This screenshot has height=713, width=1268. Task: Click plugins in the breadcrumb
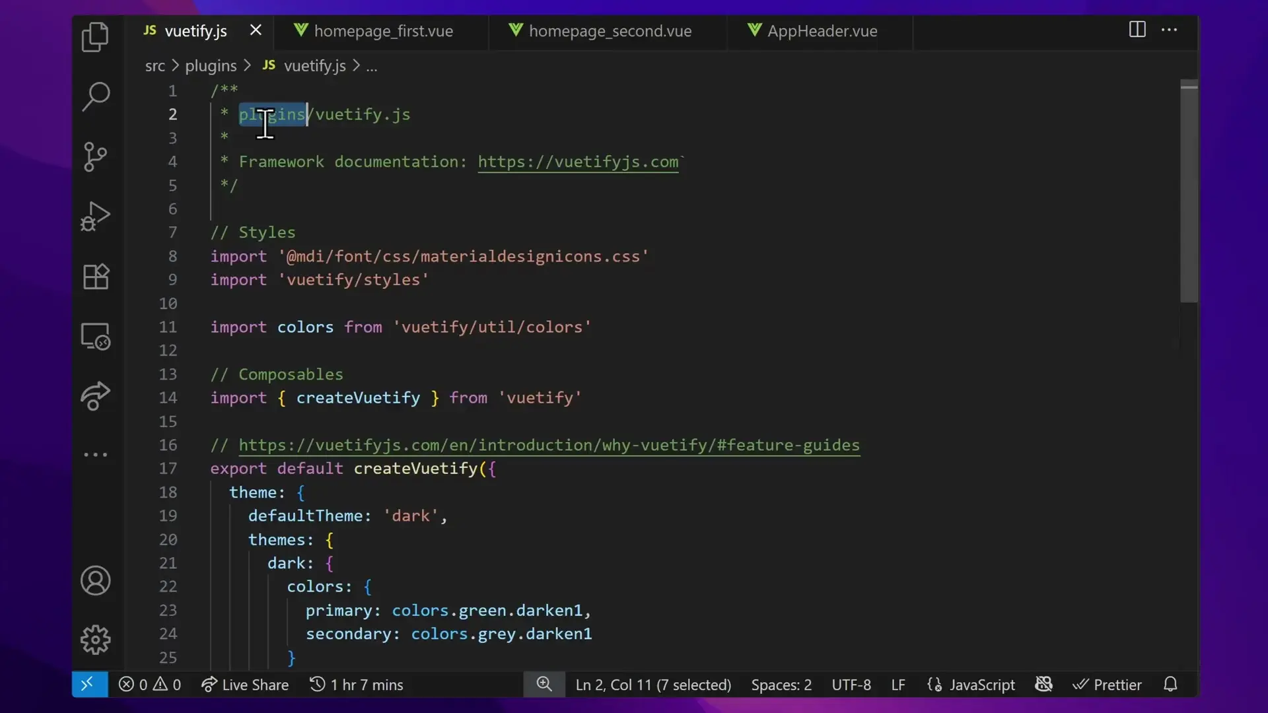point(211,66)
